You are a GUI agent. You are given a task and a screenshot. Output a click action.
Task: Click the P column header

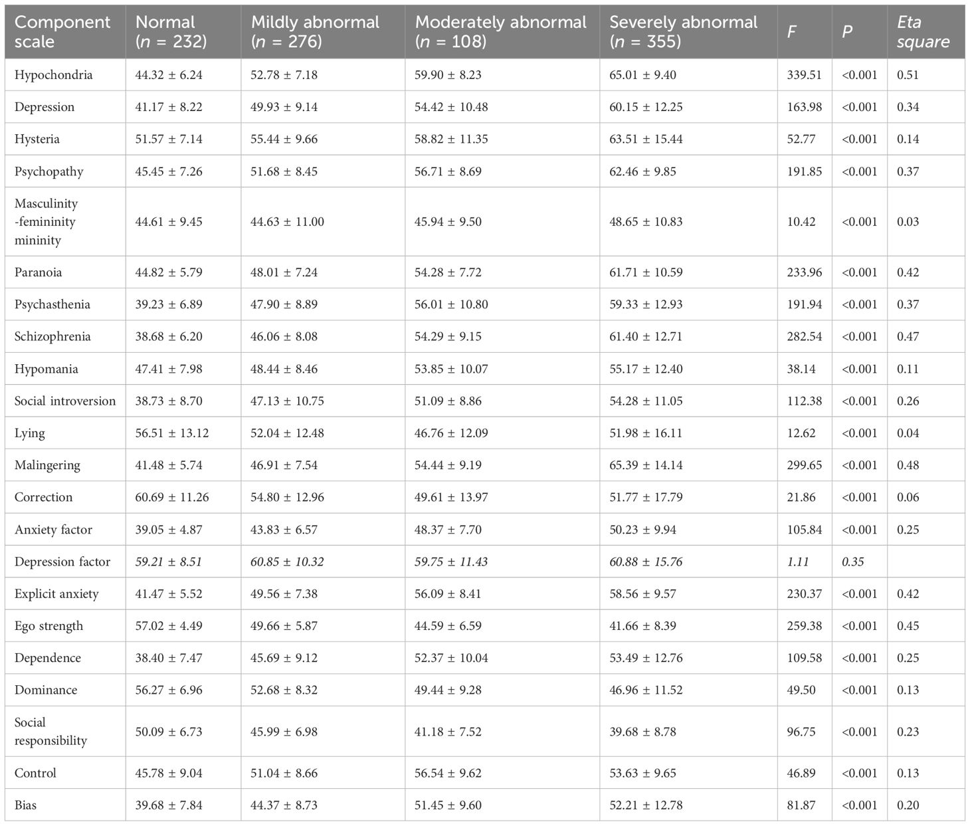(x=847, y=31)
